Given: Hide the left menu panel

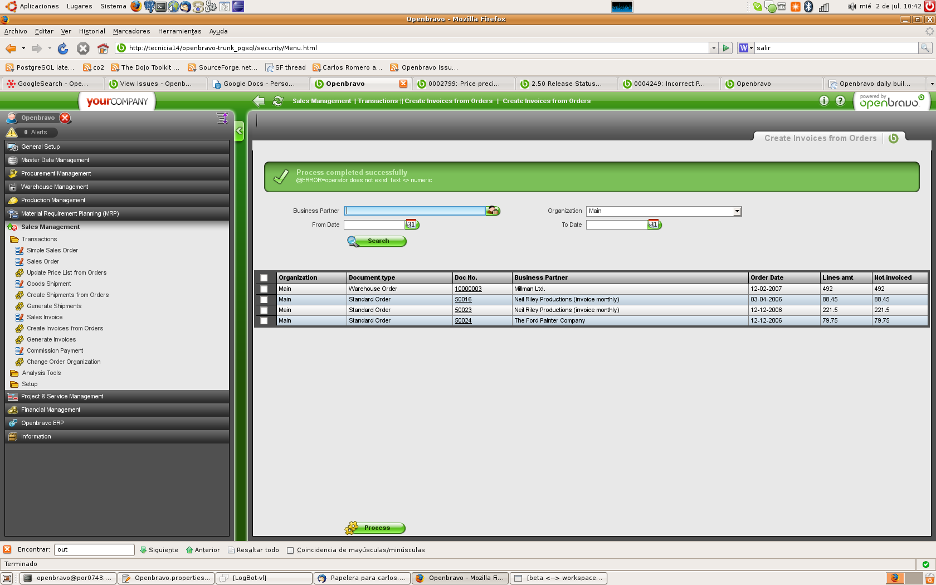Looking at the screenshot, I should (x=239, y=131).
